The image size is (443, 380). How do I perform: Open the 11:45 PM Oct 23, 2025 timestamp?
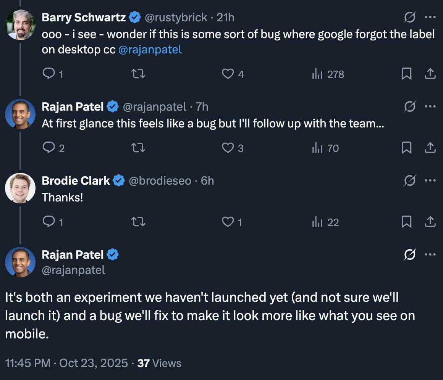click(66, 363)
